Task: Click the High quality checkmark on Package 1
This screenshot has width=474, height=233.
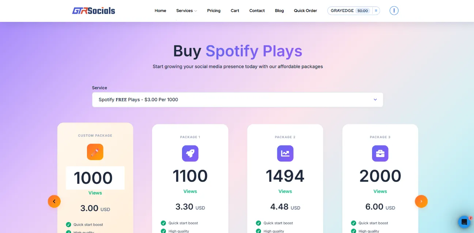Action: [x=163, y=231]
